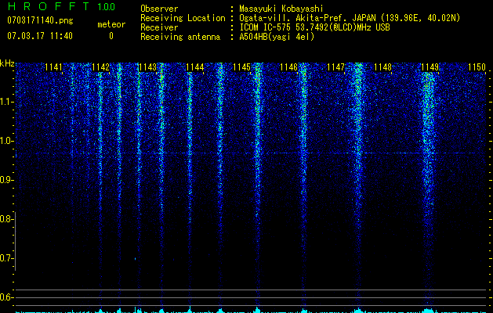Click the 1.0 kHz axis label

click(6, 141)
